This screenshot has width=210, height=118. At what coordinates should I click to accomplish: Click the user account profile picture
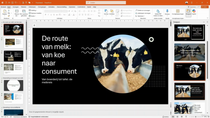(186, 3)
